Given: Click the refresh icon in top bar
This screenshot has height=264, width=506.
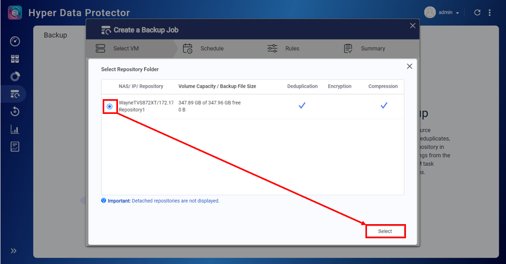Looking at the screenshot, I should coord(477,13).
